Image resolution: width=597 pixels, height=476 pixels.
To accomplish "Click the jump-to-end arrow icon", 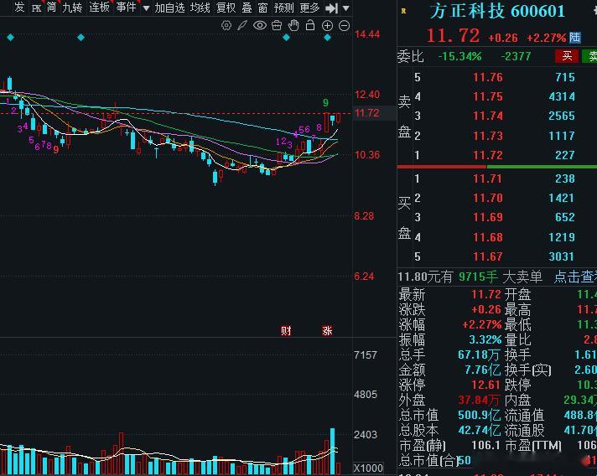I will pyautogui.click(x=332, y=8).
